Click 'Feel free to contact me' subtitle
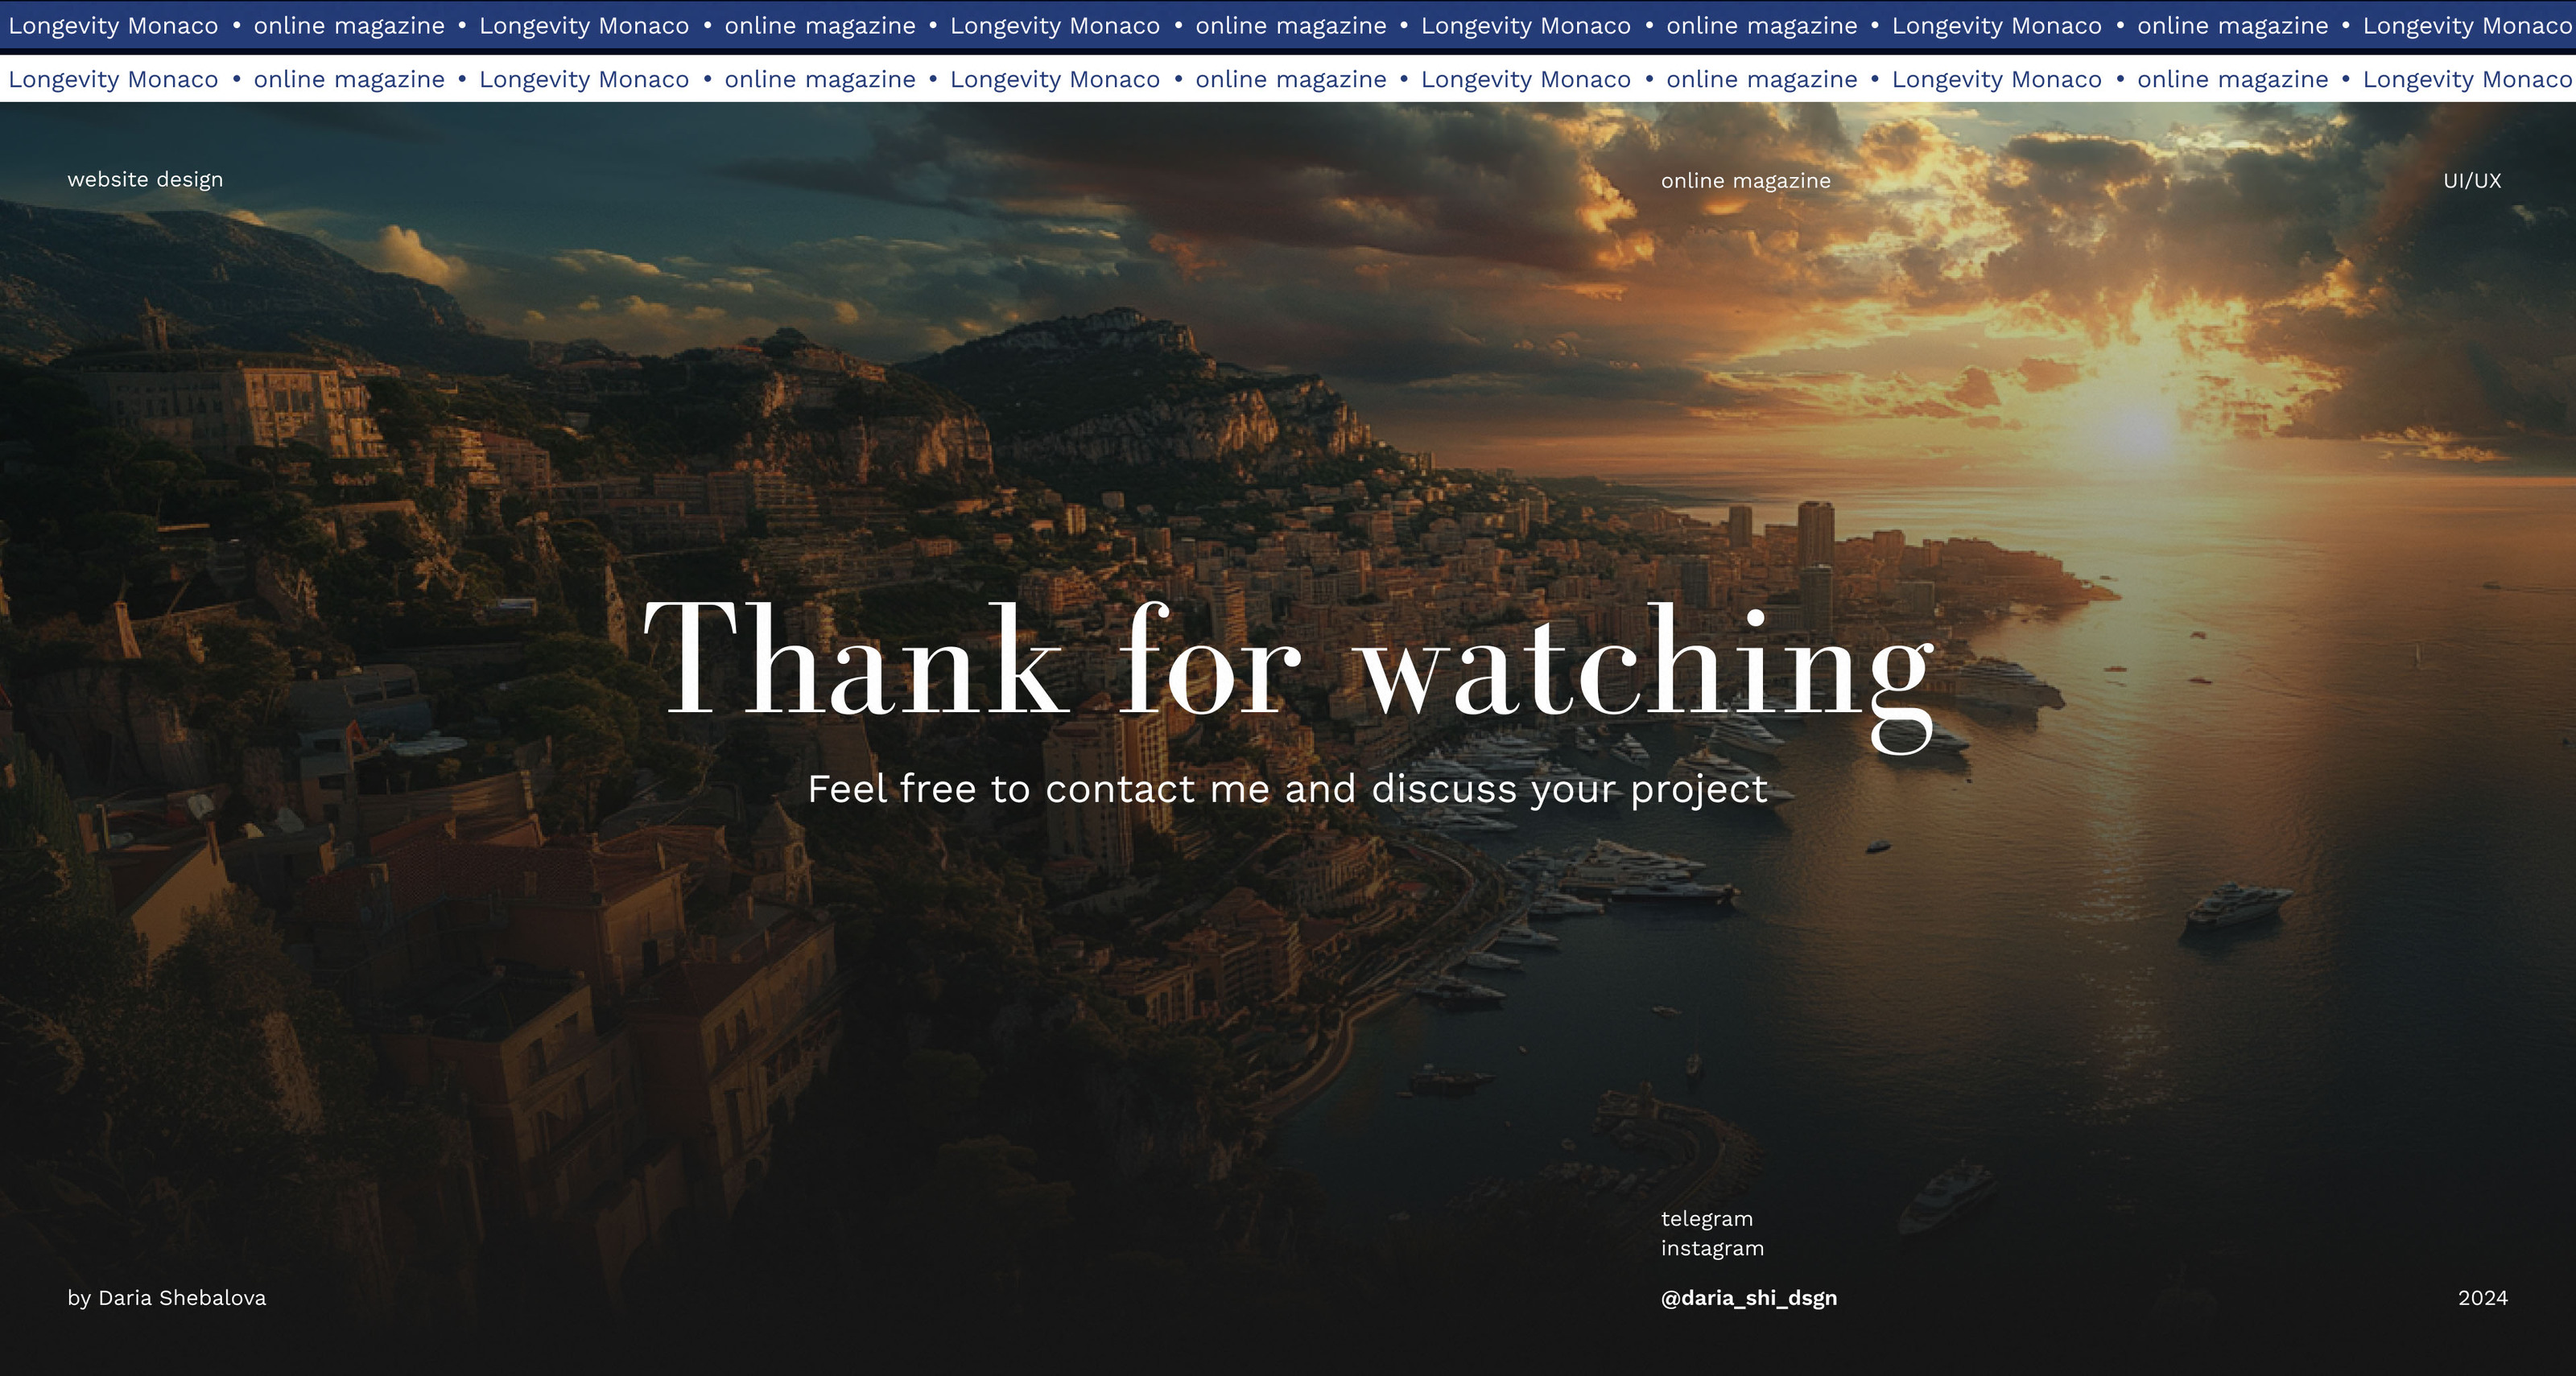Image resolution: width=2576 pixels, height=1376 pixels. tap(1287, 789)
